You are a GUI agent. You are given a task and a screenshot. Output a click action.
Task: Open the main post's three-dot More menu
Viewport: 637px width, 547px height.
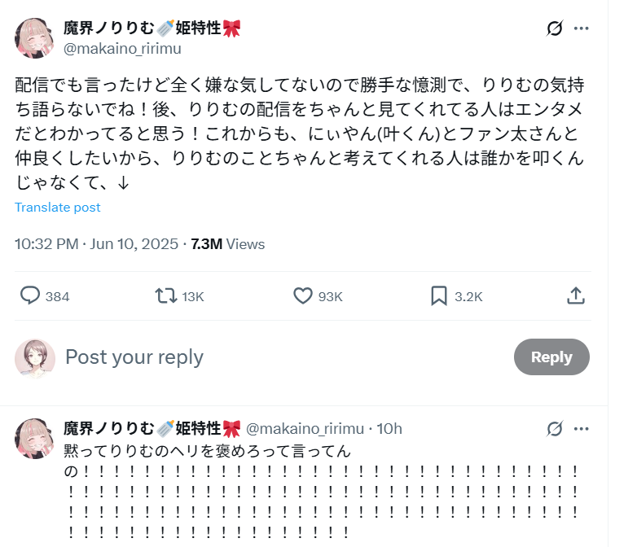tap(581, 28)
